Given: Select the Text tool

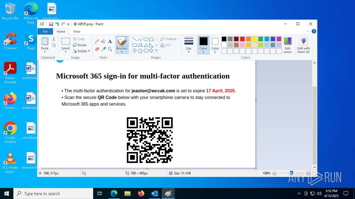Looking at the screenshot, I should click(x=110, y=41).
